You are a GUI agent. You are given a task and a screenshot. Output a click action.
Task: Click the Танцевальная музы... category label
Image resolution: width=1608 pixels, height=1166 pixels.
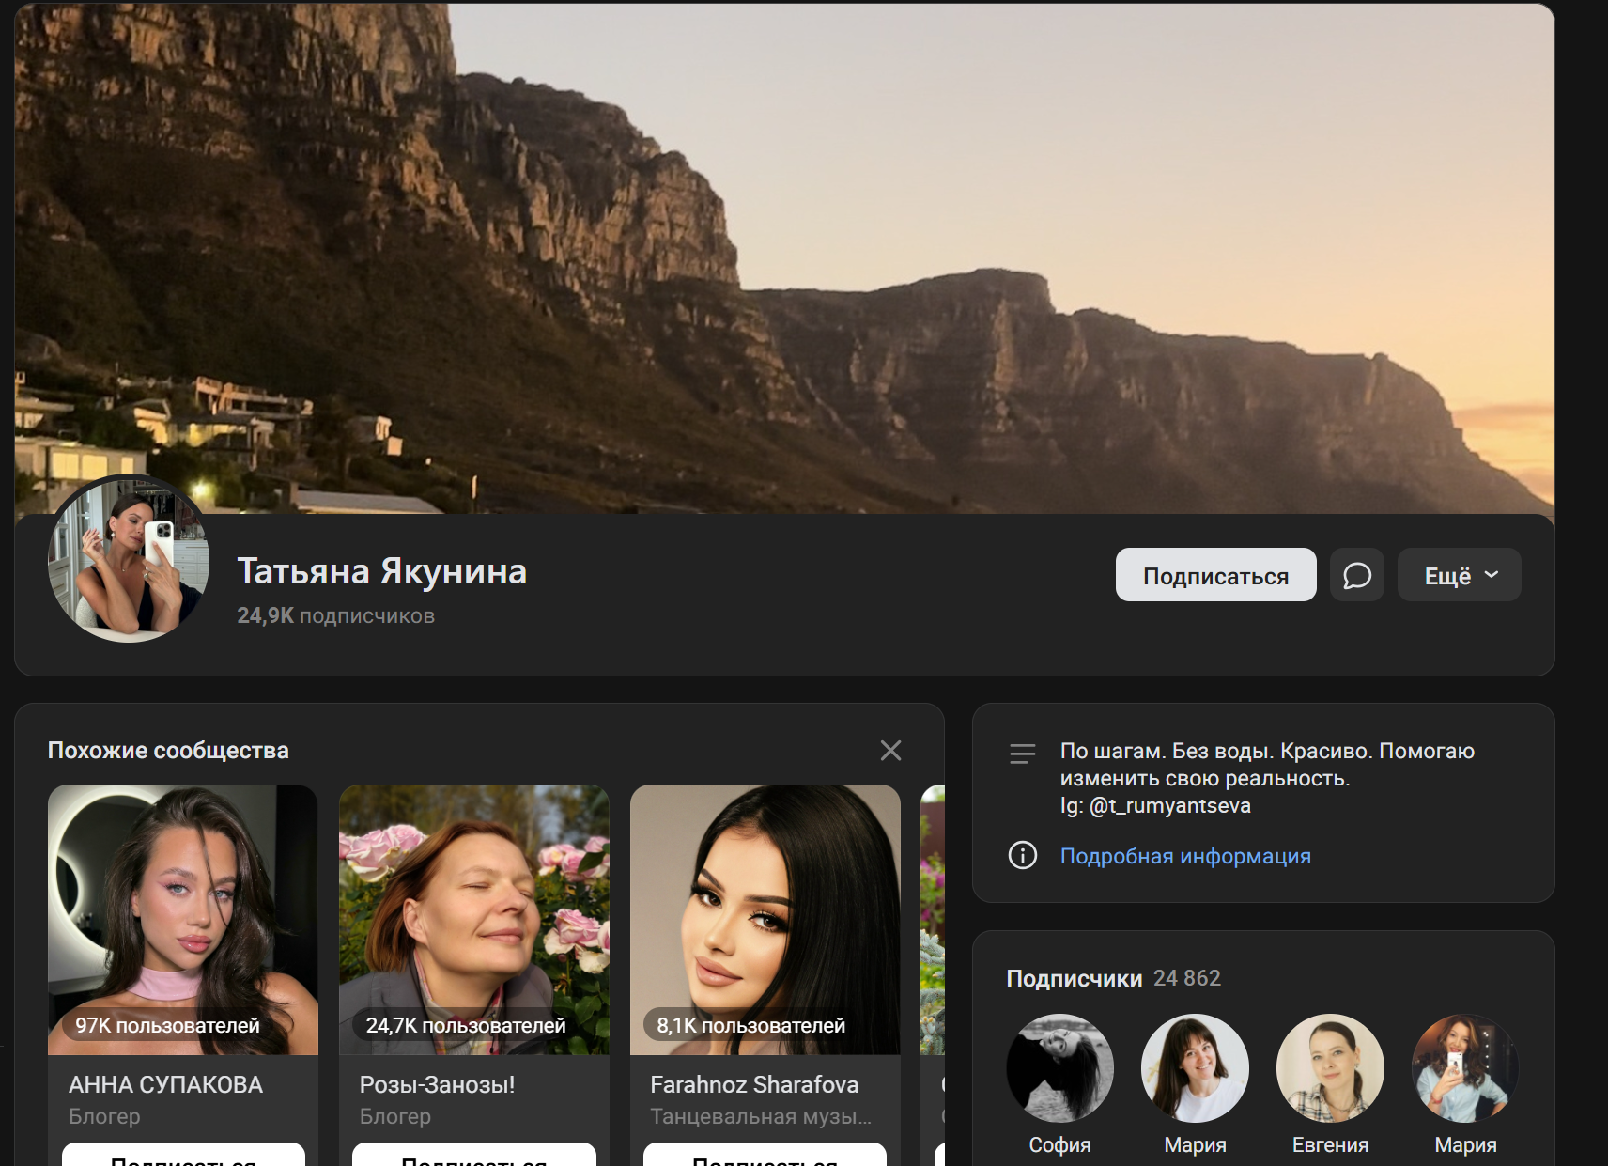pos(761,1116)
